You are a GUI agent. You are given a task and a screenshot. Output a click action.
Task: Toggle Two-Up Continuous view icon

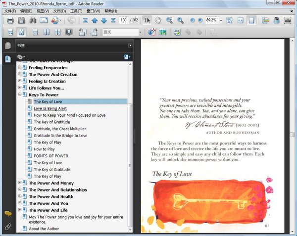pyautogui.click(x=57, y=32)
